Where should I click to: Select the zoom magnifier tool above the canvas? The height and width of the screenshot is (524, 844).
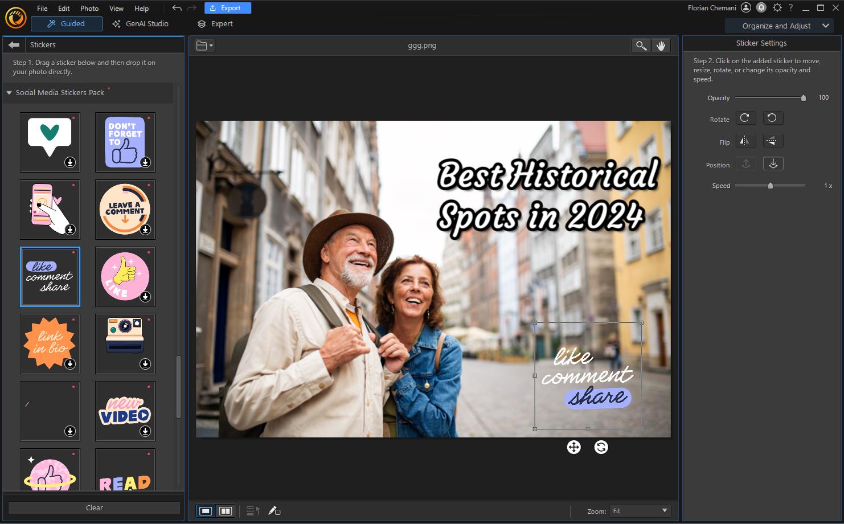pyautogui.click(x=640, y=45)
